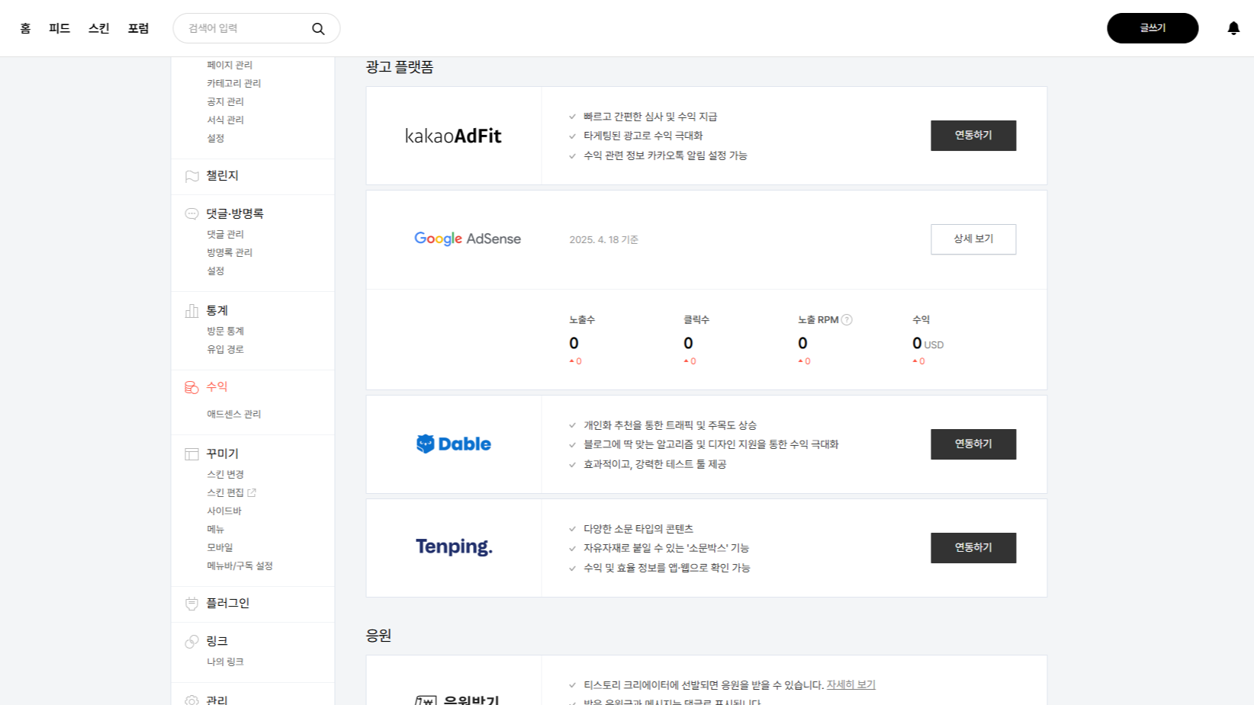
Task: Select 꾸미기 section heading
Action: pos(223,454)
